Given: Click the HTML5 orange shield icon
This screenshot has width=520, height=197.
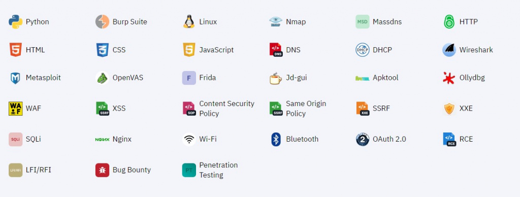Looking at the screenshot, I should pyautogui.click(x=16, y=50).
